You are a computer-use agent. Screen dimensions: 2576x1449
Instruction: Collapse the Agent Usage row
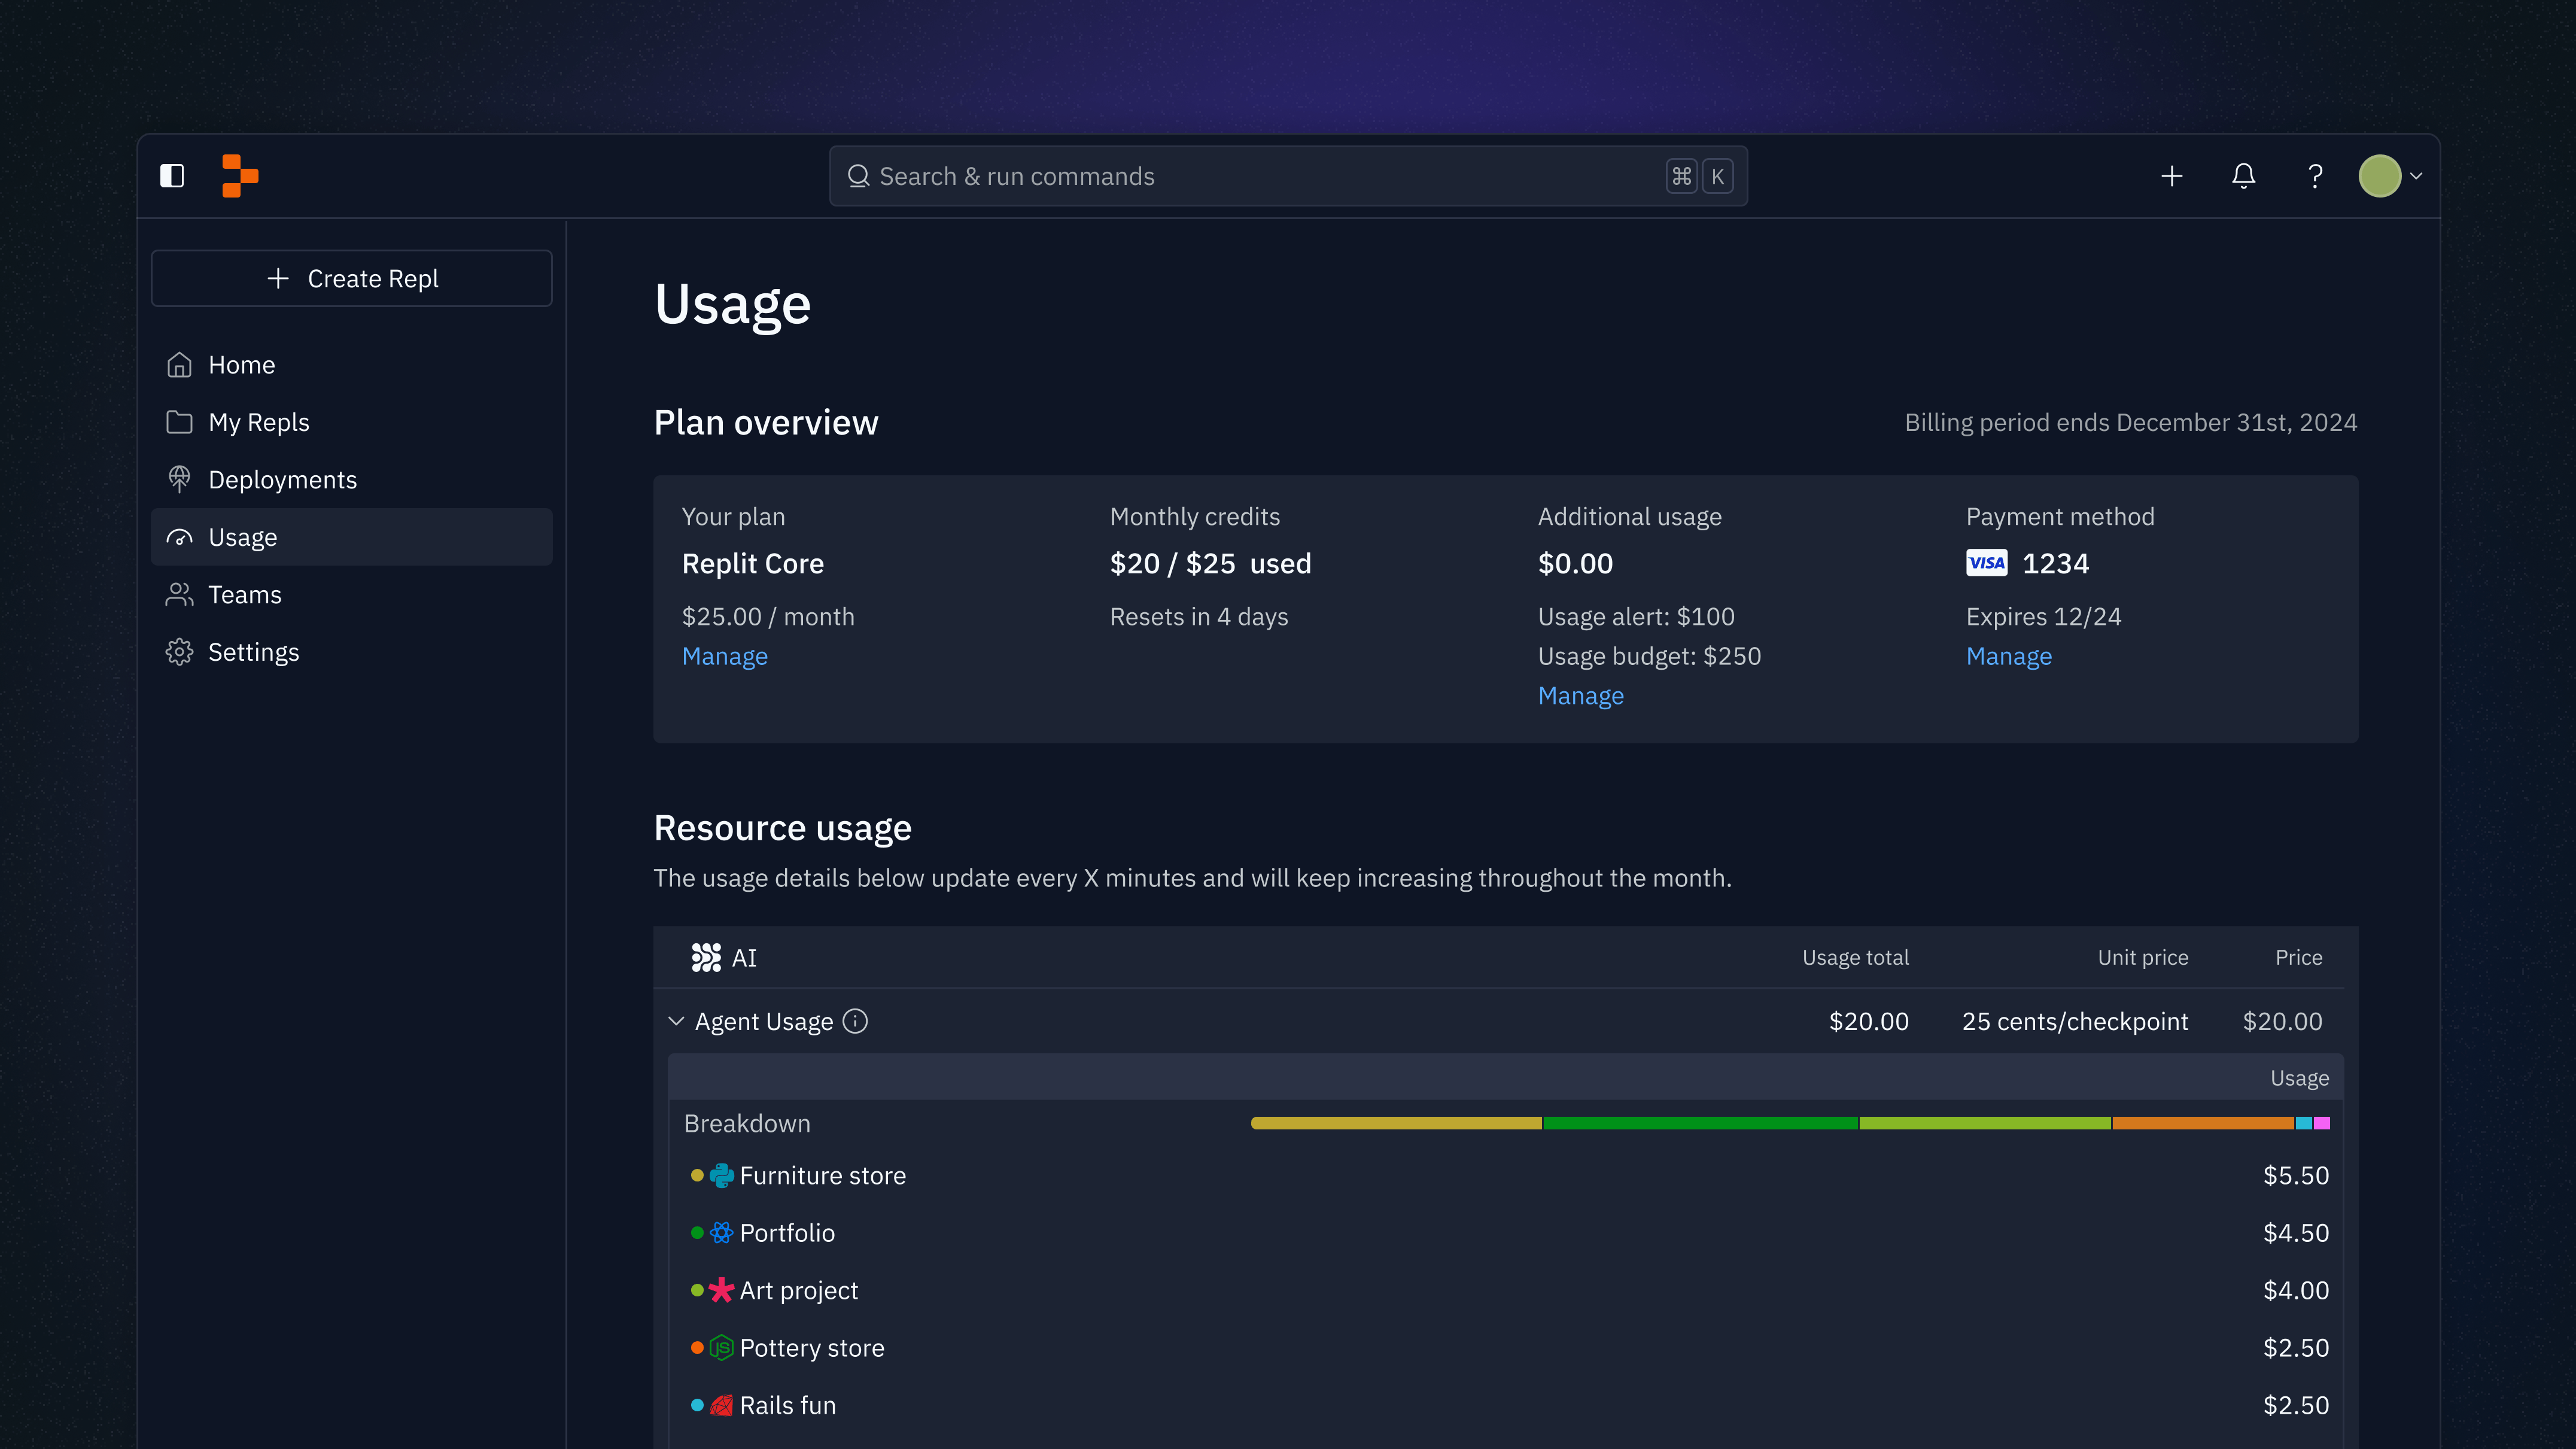tap(676, 1021)
